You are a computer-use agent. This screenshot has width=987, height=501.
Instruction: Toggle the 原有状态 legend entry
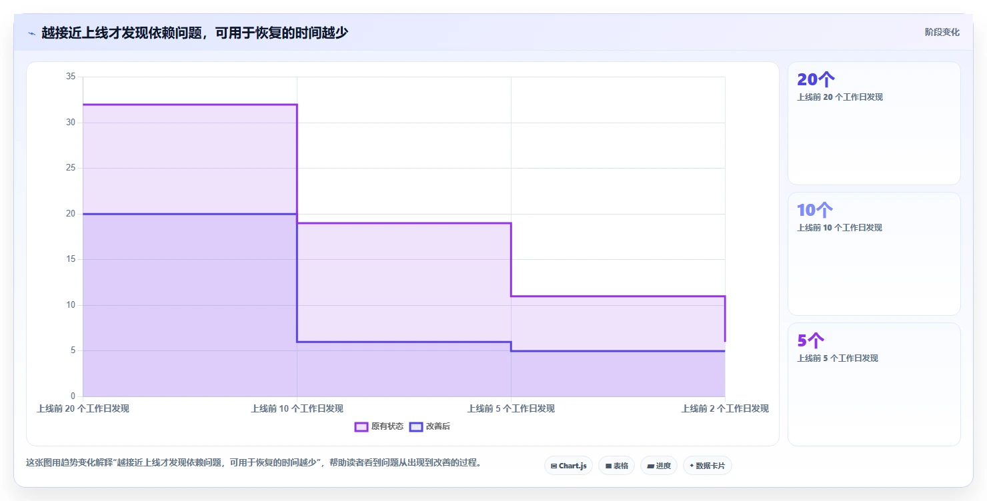(379, 426)
